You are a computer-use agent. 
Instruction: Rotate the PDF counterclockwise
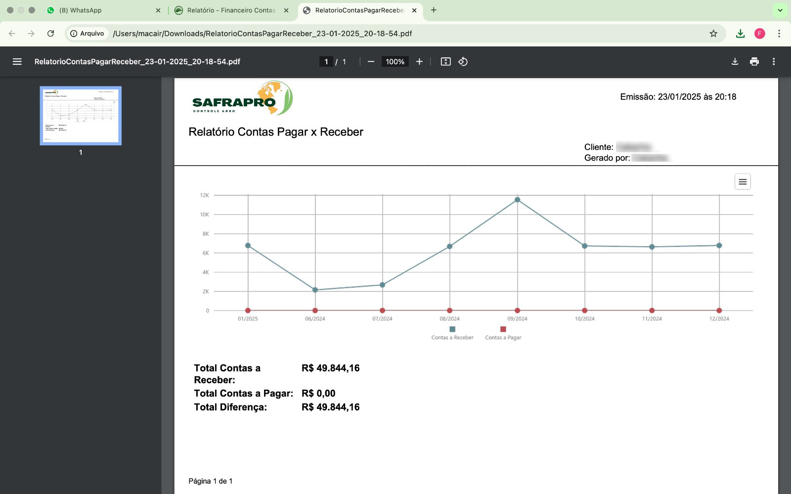tap(463, 62)
